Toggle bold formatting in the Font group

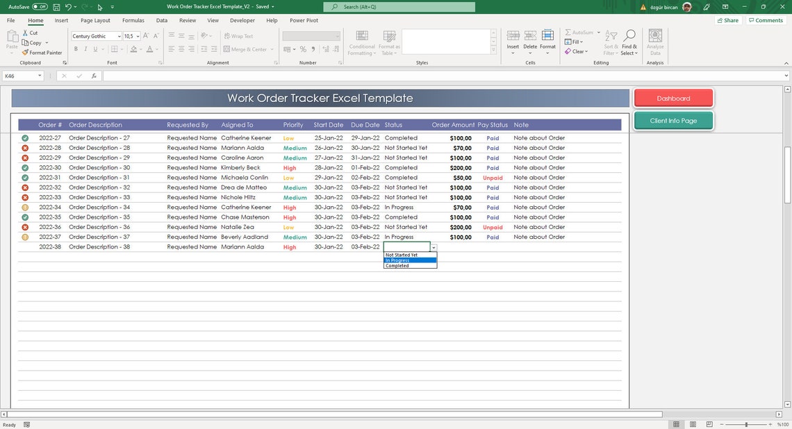point(76,49)
